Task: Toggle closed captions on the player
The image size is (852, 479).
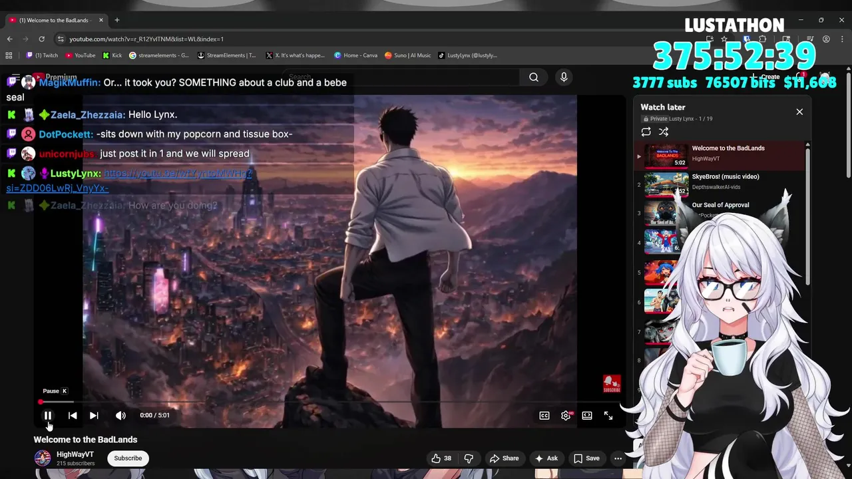Action: pos(544,415)
